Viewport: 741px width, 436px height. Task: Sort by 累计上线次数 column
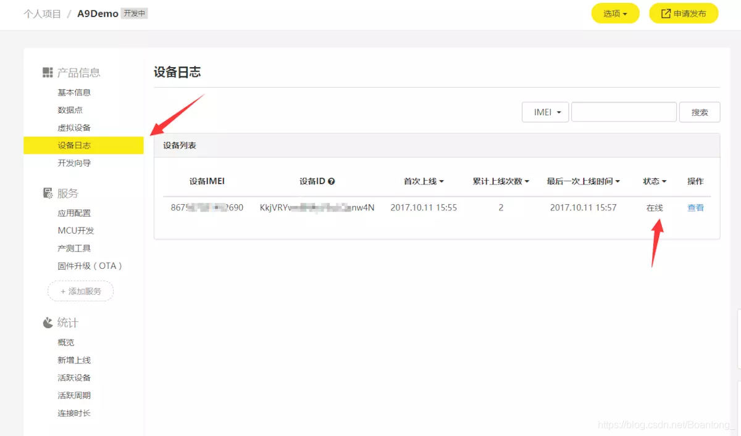coord(501,181)
